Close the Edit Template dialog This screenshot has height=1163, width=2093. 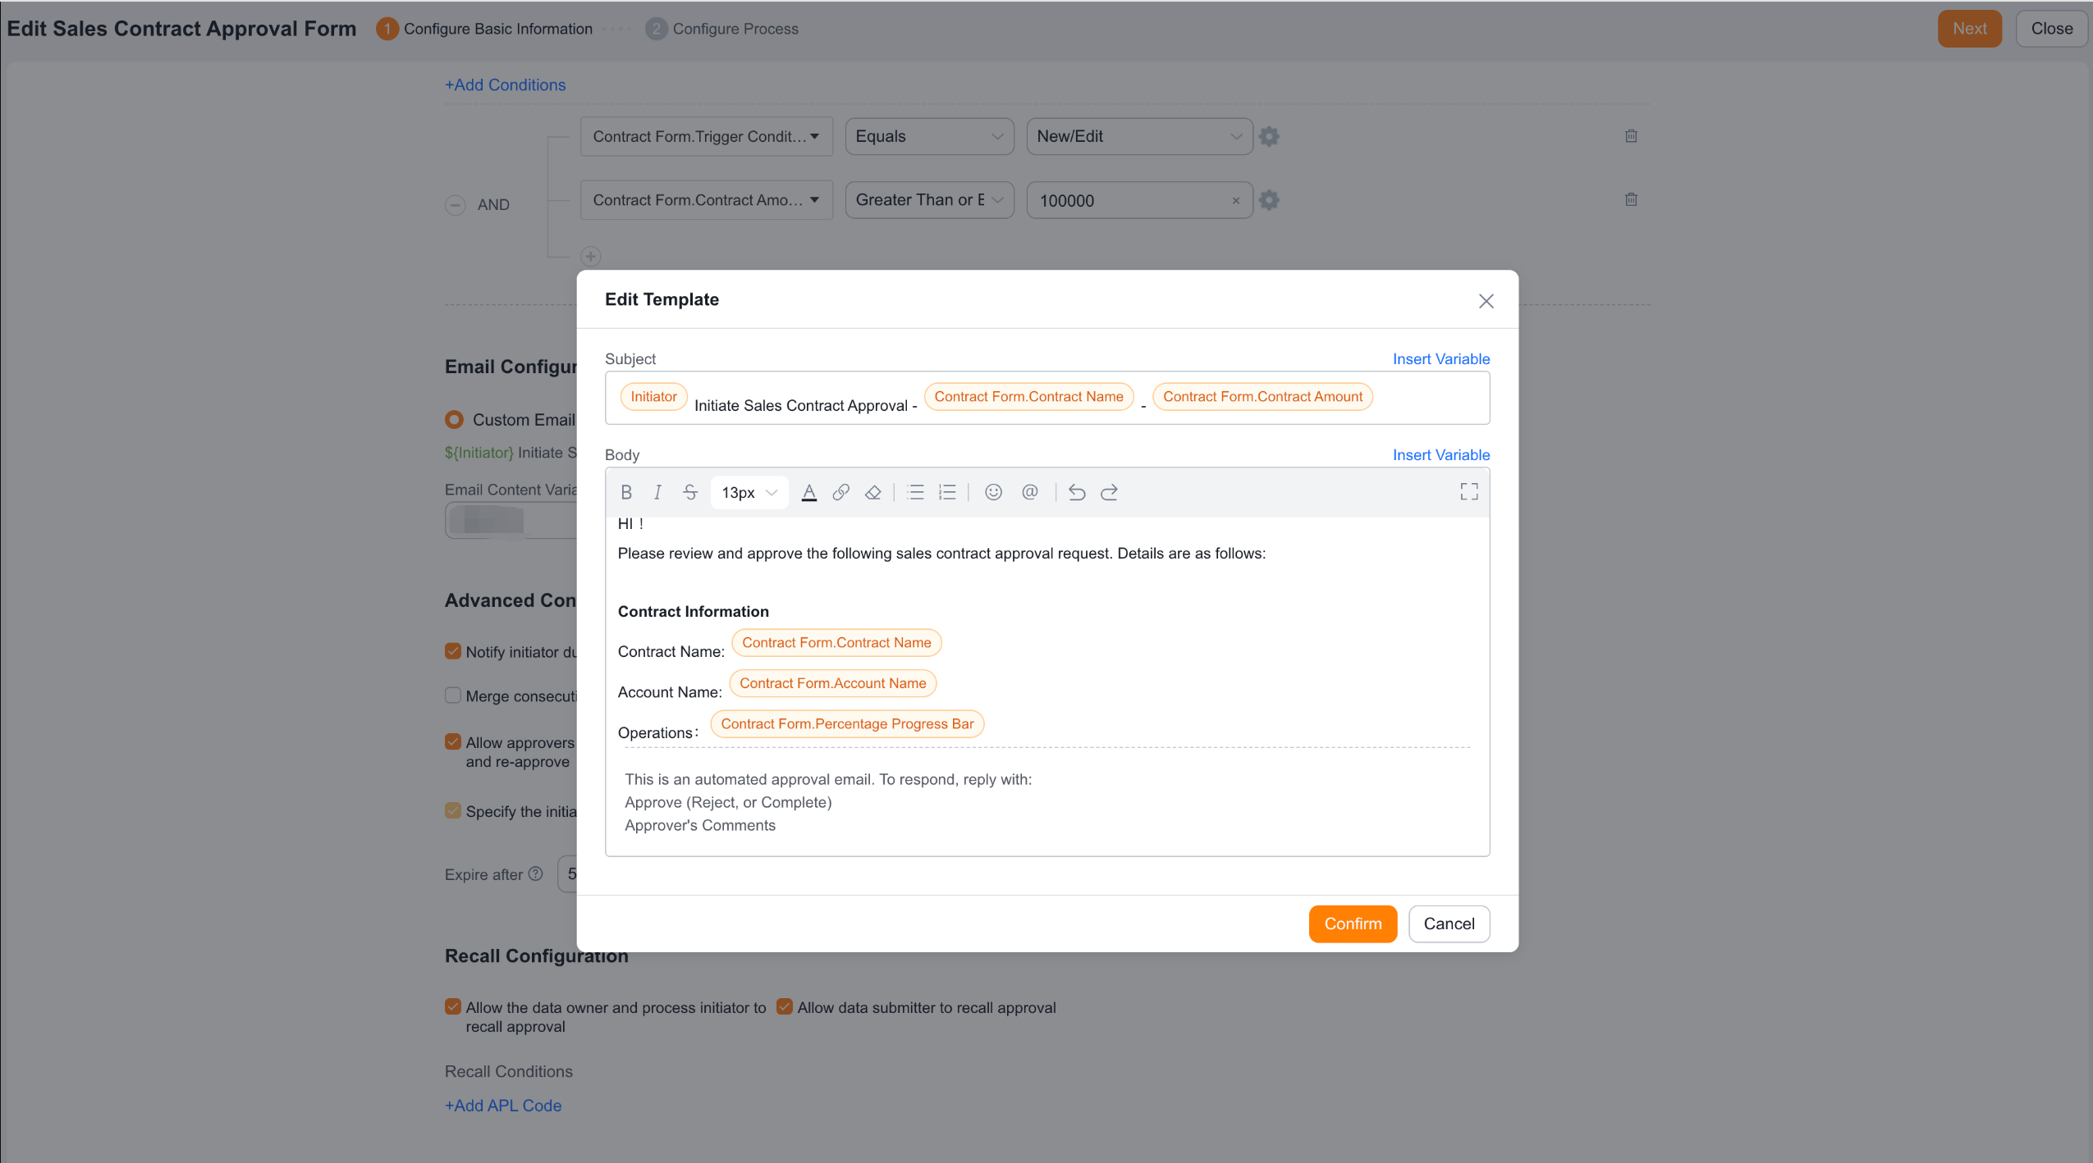tap(1486, 301)
